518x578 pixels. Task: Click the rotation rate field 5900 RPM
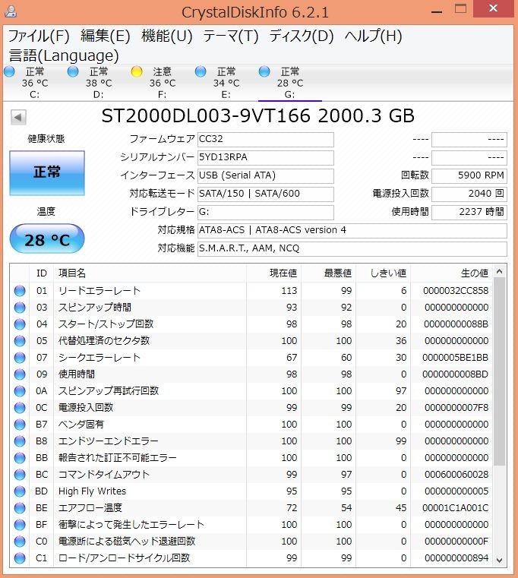pyautogui.click(x=469, y=175)
